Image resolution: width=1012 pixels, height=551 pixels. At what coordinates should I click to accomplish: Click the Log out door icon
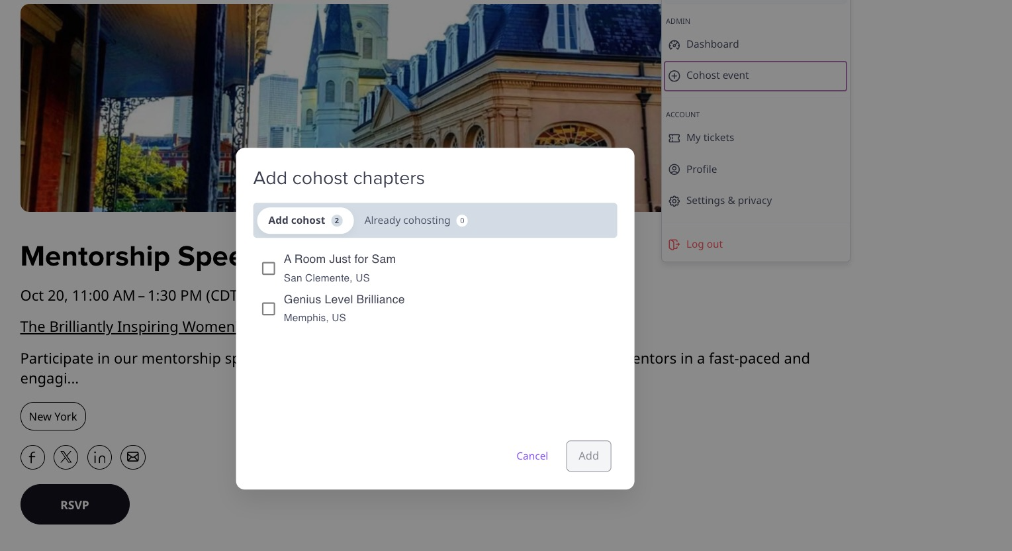(674, 244)
